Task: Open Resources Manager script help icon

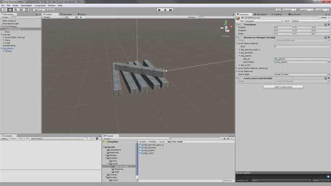Action: [x=325, y=37]
